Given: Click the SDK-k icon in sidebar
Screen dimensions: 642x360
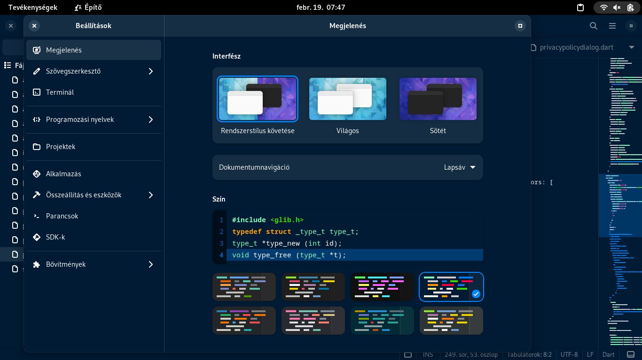Looking at the screenshot, I should click(37, 237).
